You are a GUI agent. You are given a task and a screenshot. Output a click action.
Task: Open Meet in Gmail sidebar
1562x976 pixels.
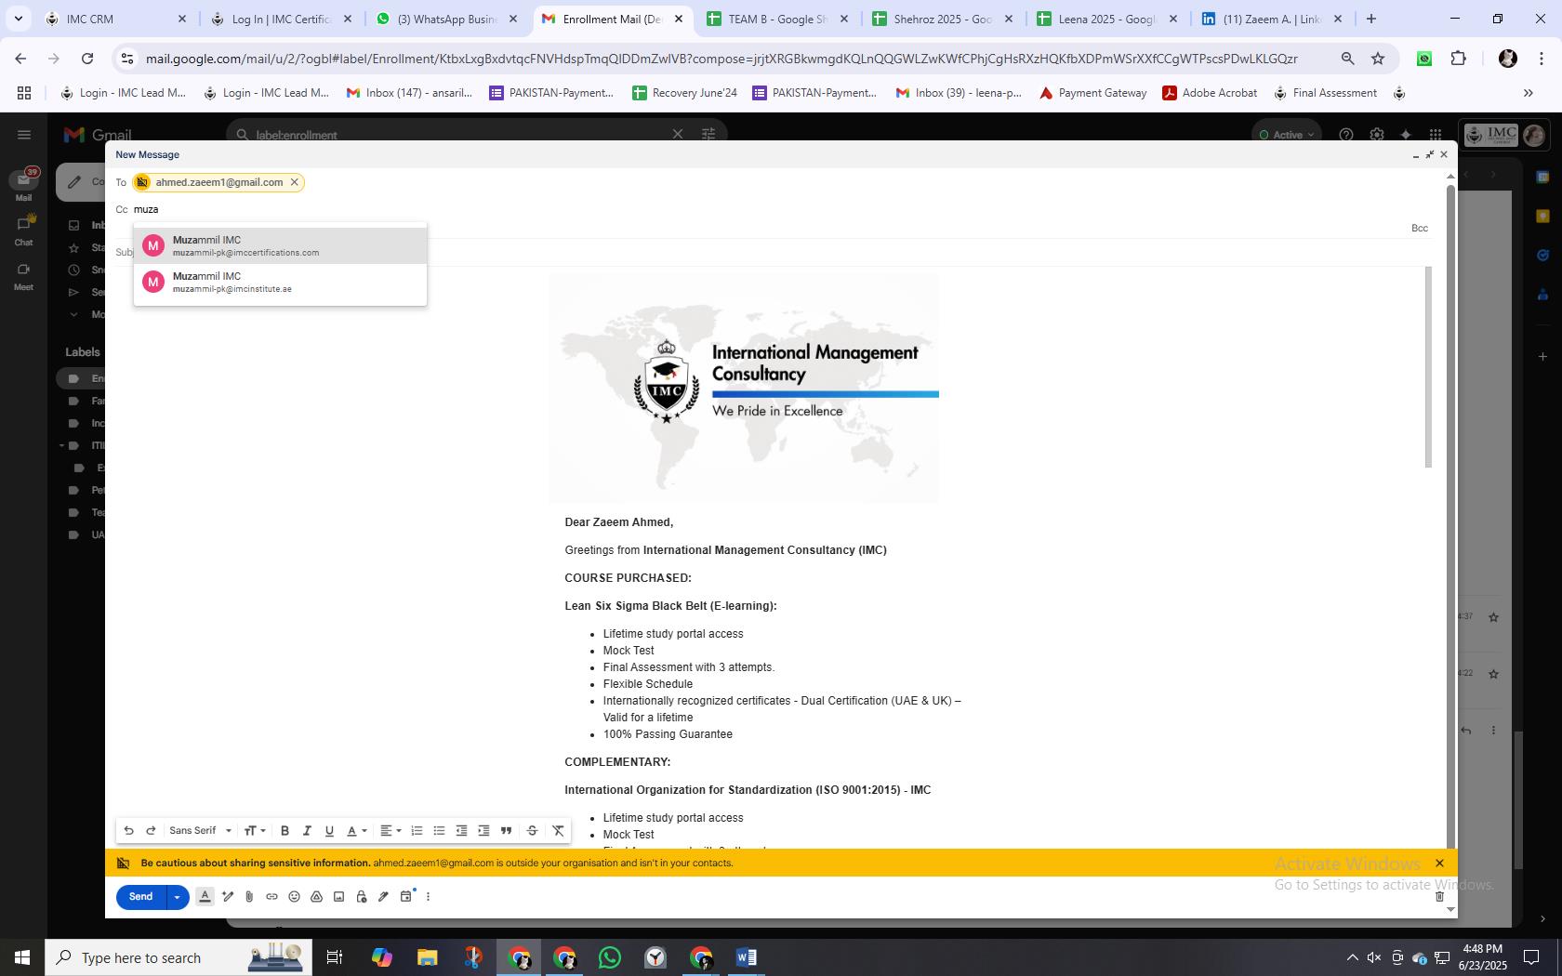(x=23, y=275)
